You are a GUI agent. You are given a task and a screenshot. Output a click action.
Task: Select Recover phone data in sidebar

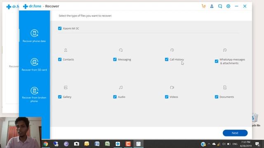[x=34, y=36]
